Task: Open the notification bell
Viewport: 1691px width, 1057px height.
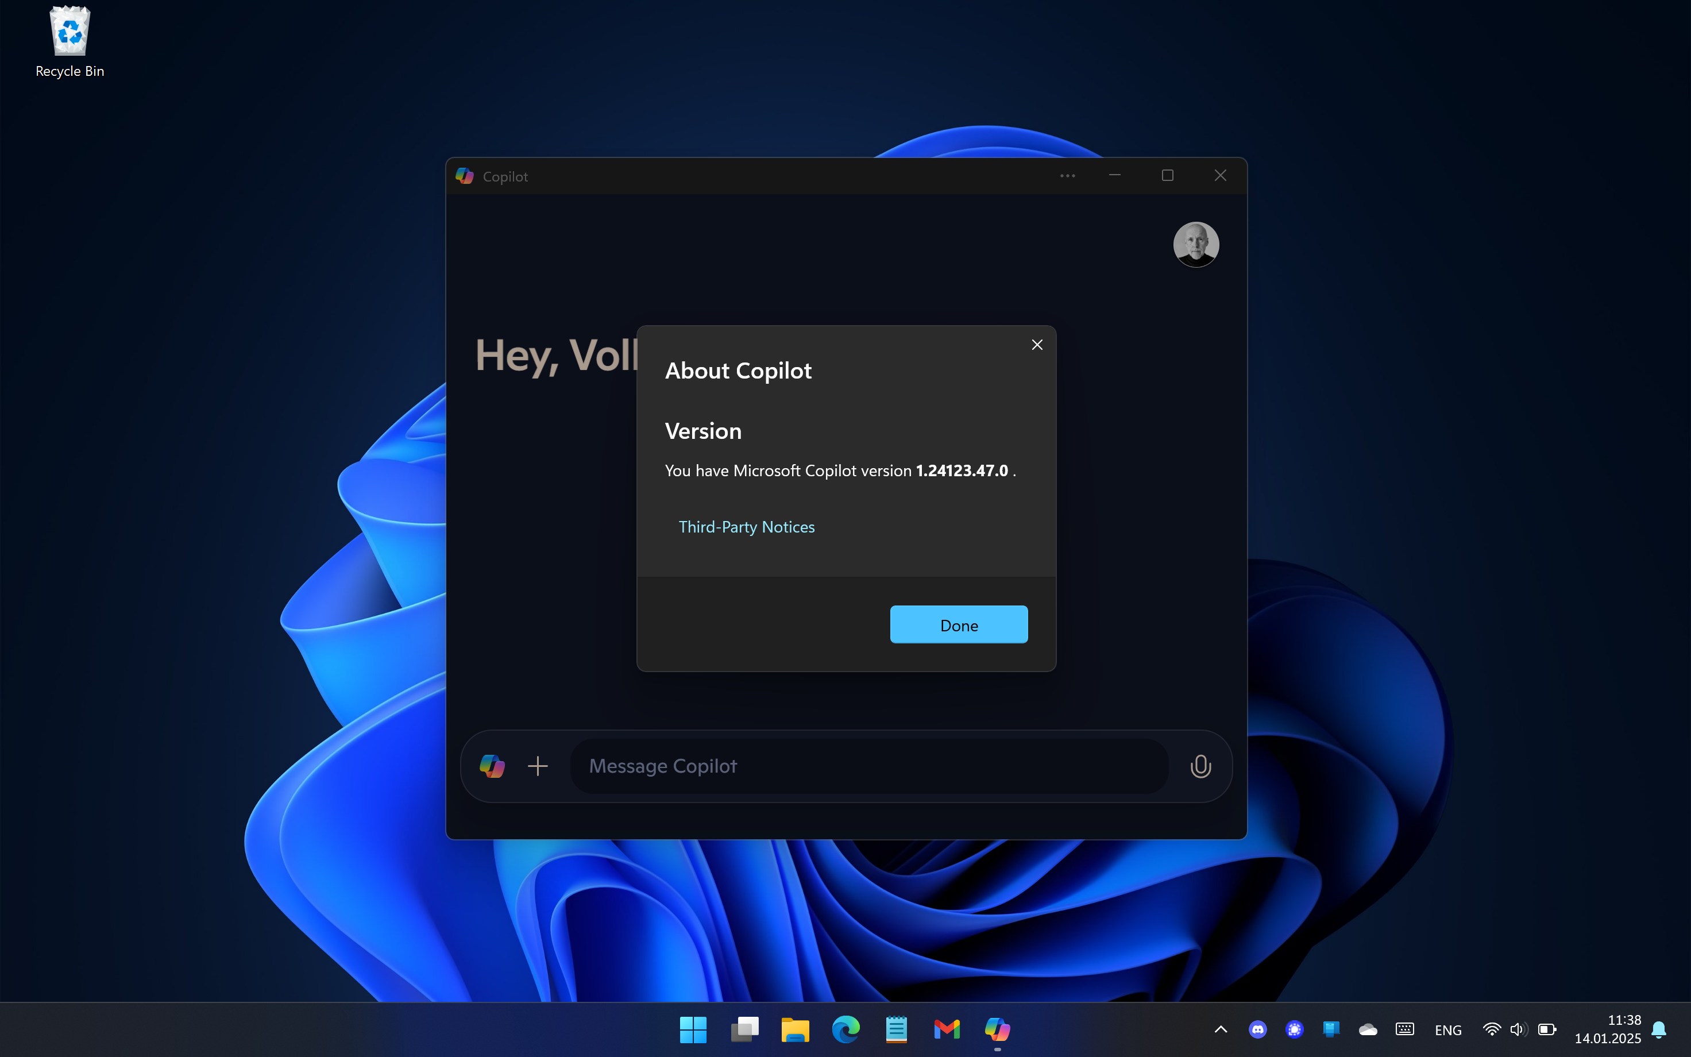Action: pyautogui.click(x=1659, y=1029)
